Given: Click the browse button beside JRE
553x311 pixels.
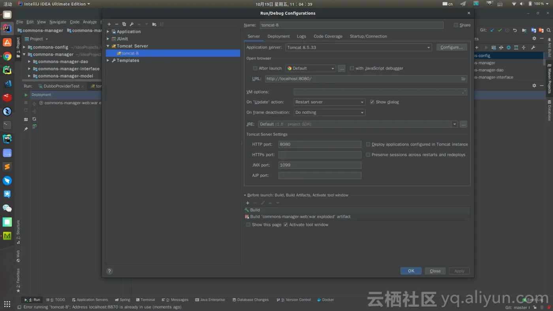Looking at the screenshot, I should [x=463, y=124].
